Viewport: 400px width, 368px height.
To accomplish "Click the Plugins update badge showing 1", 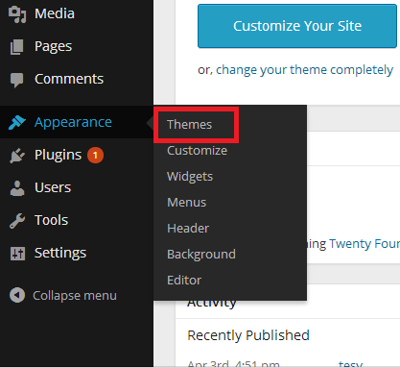I will coord(95,156).
